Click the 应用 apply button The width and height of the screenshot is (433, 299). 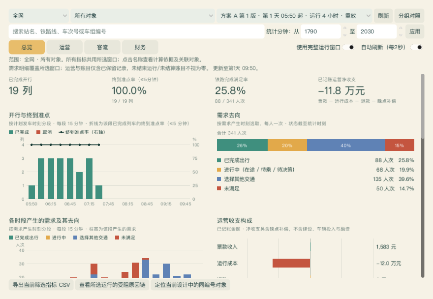(x=414, y=31)
